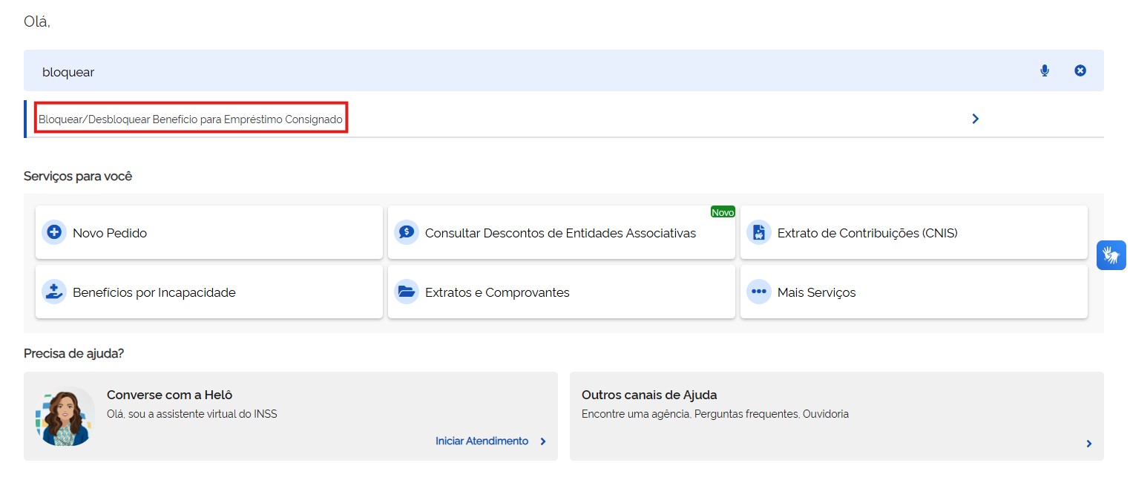Click the plus icon on Novo Pedido
This screenshot has width=1130, height=483.
point(53,232)
